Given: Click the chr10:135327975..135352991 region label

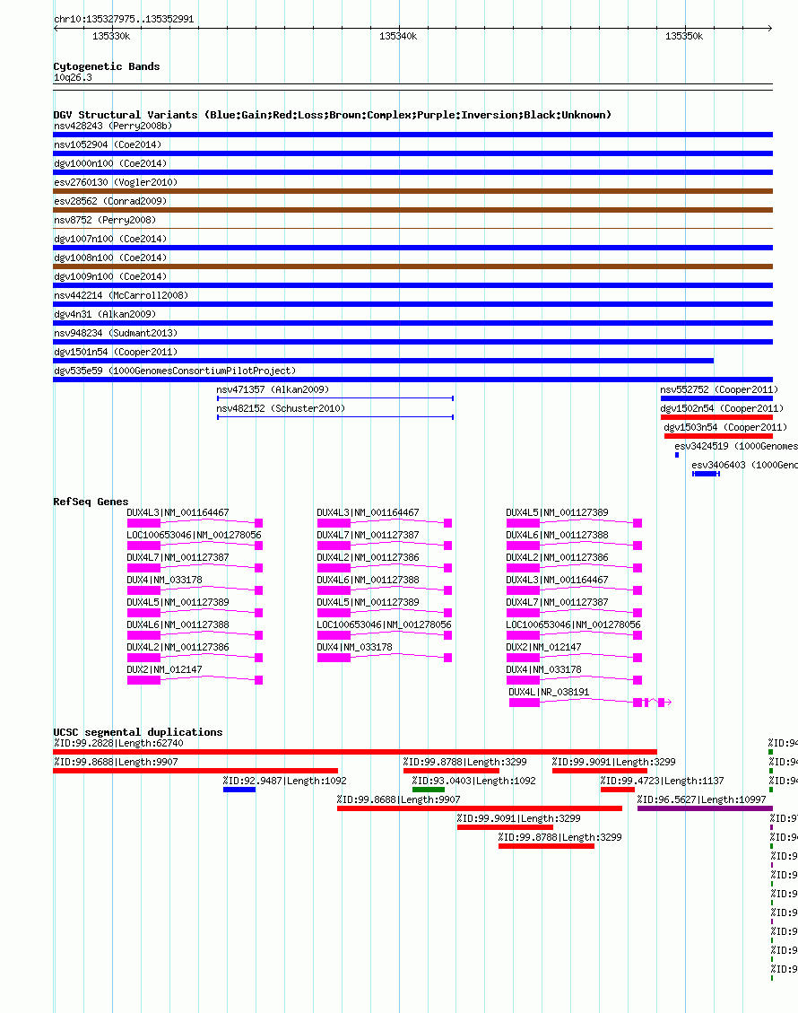Looking at the screenshot, I should [x=124, y=20].
